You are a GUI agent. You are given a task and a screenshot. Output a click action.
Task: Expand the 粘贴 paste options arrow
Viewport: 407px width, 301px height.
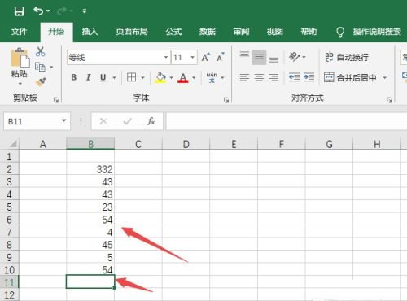pos(20,84)
